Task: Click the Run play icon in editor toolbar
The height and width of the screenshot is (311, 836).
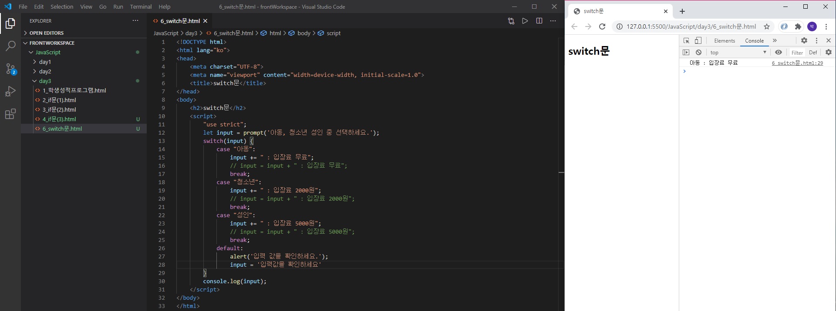Action: point(525,21)
